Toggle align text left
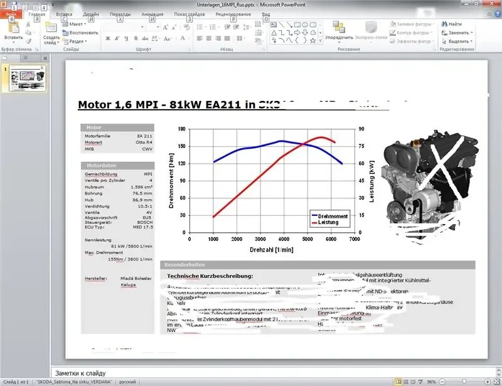Screen dimensions: 502x386 (x=200, y=38)
